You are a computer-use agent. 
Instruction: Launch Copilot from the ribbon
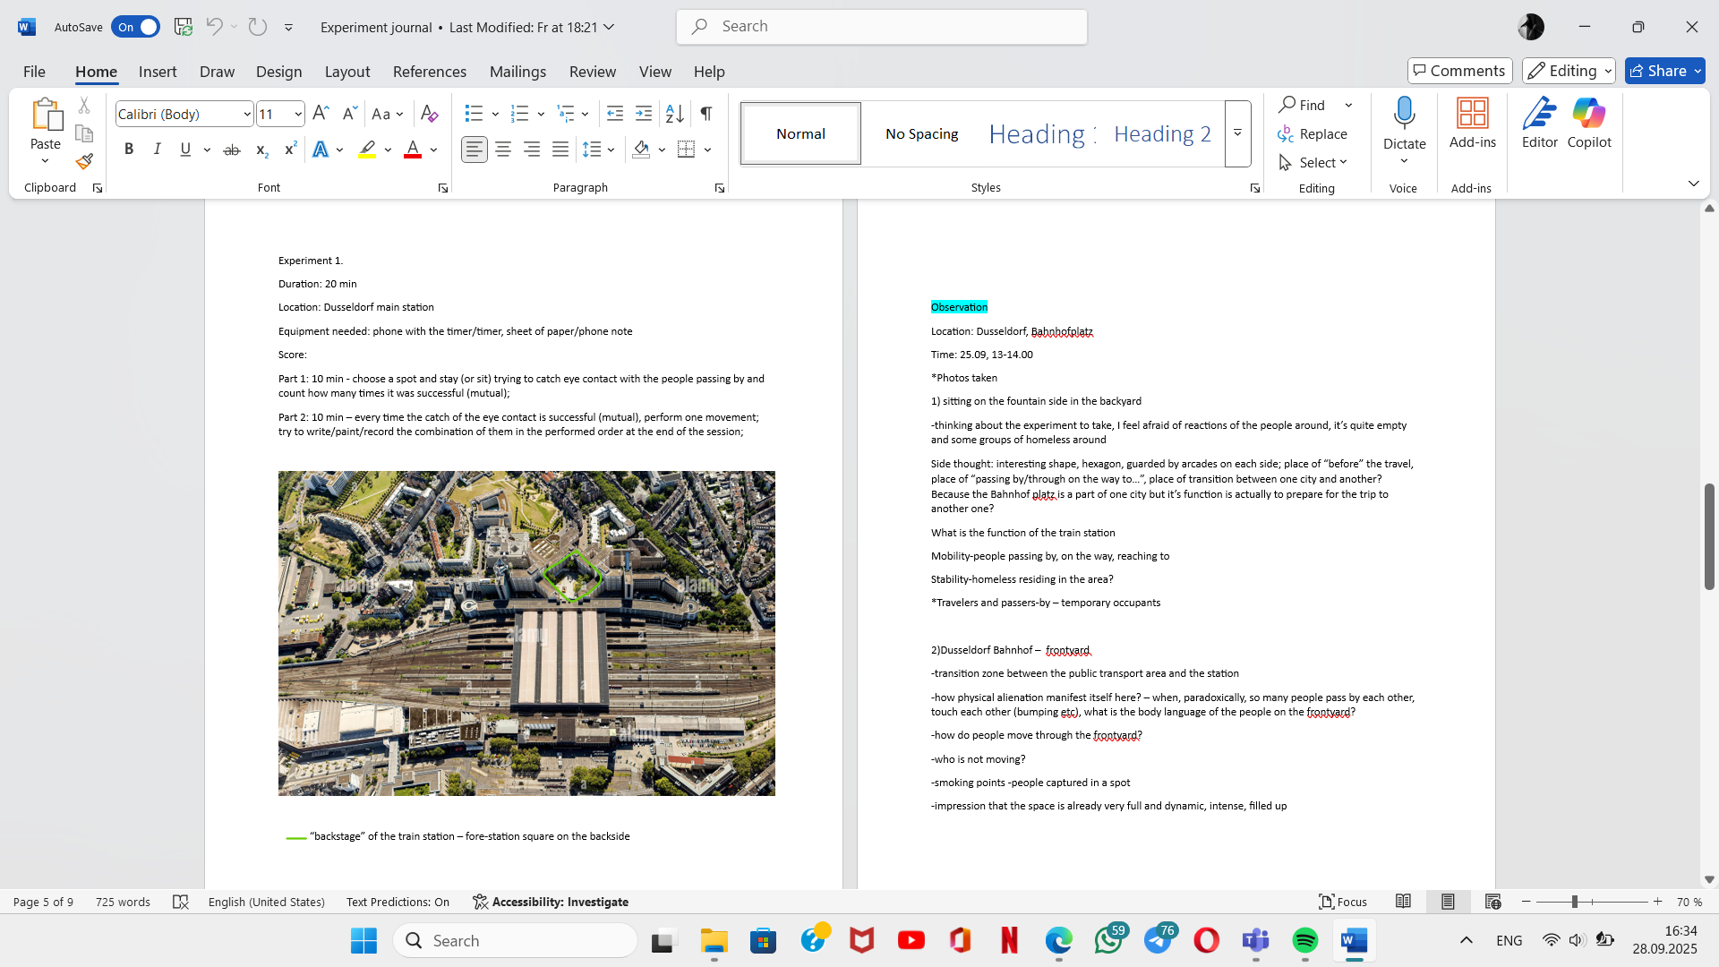[1589, 124]
